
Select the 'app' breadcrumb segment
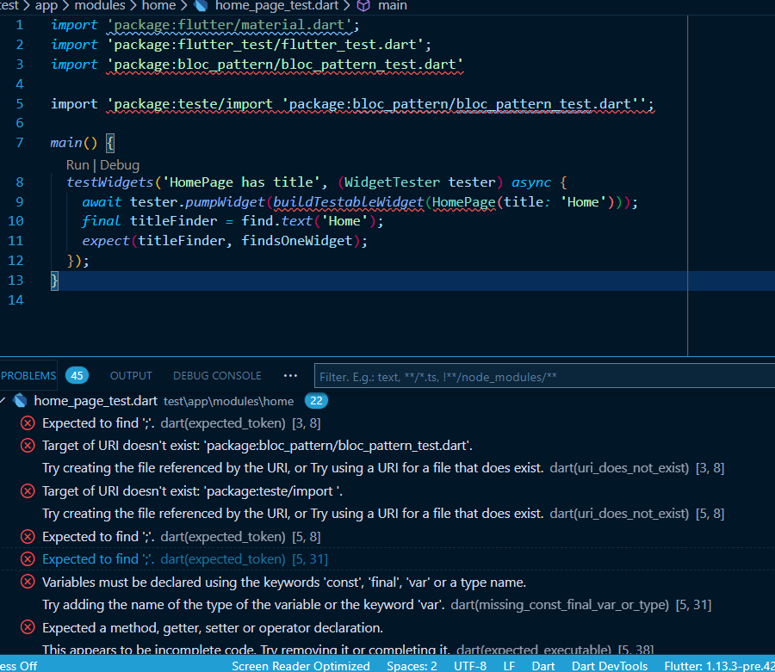point(46,6)
